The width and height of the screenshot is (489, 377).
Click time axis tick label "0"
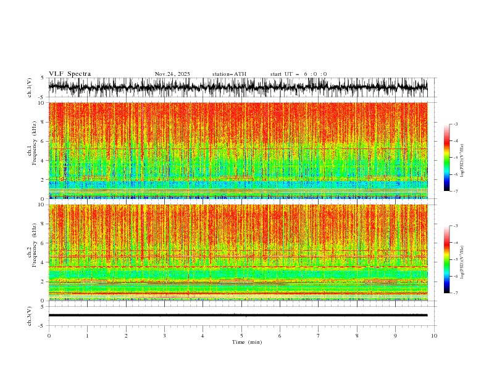(x=49, y=336)
